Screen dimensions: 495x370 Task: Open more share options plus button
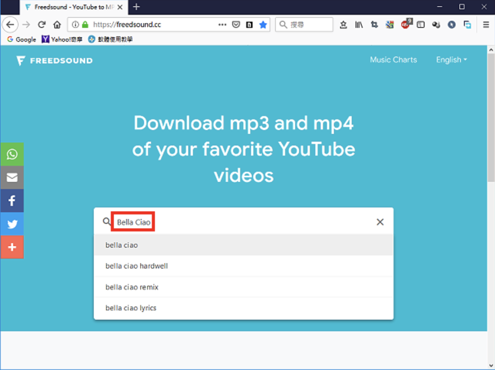(x=12, y=247)
